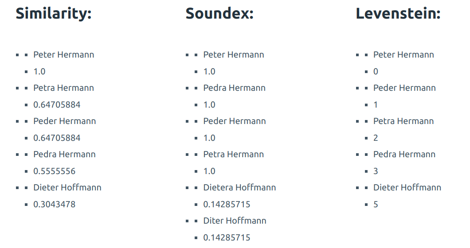The height and width of the screenshot is (248, 470).
Task: Click Levenstein distance value 3
Action: [376, 171]
